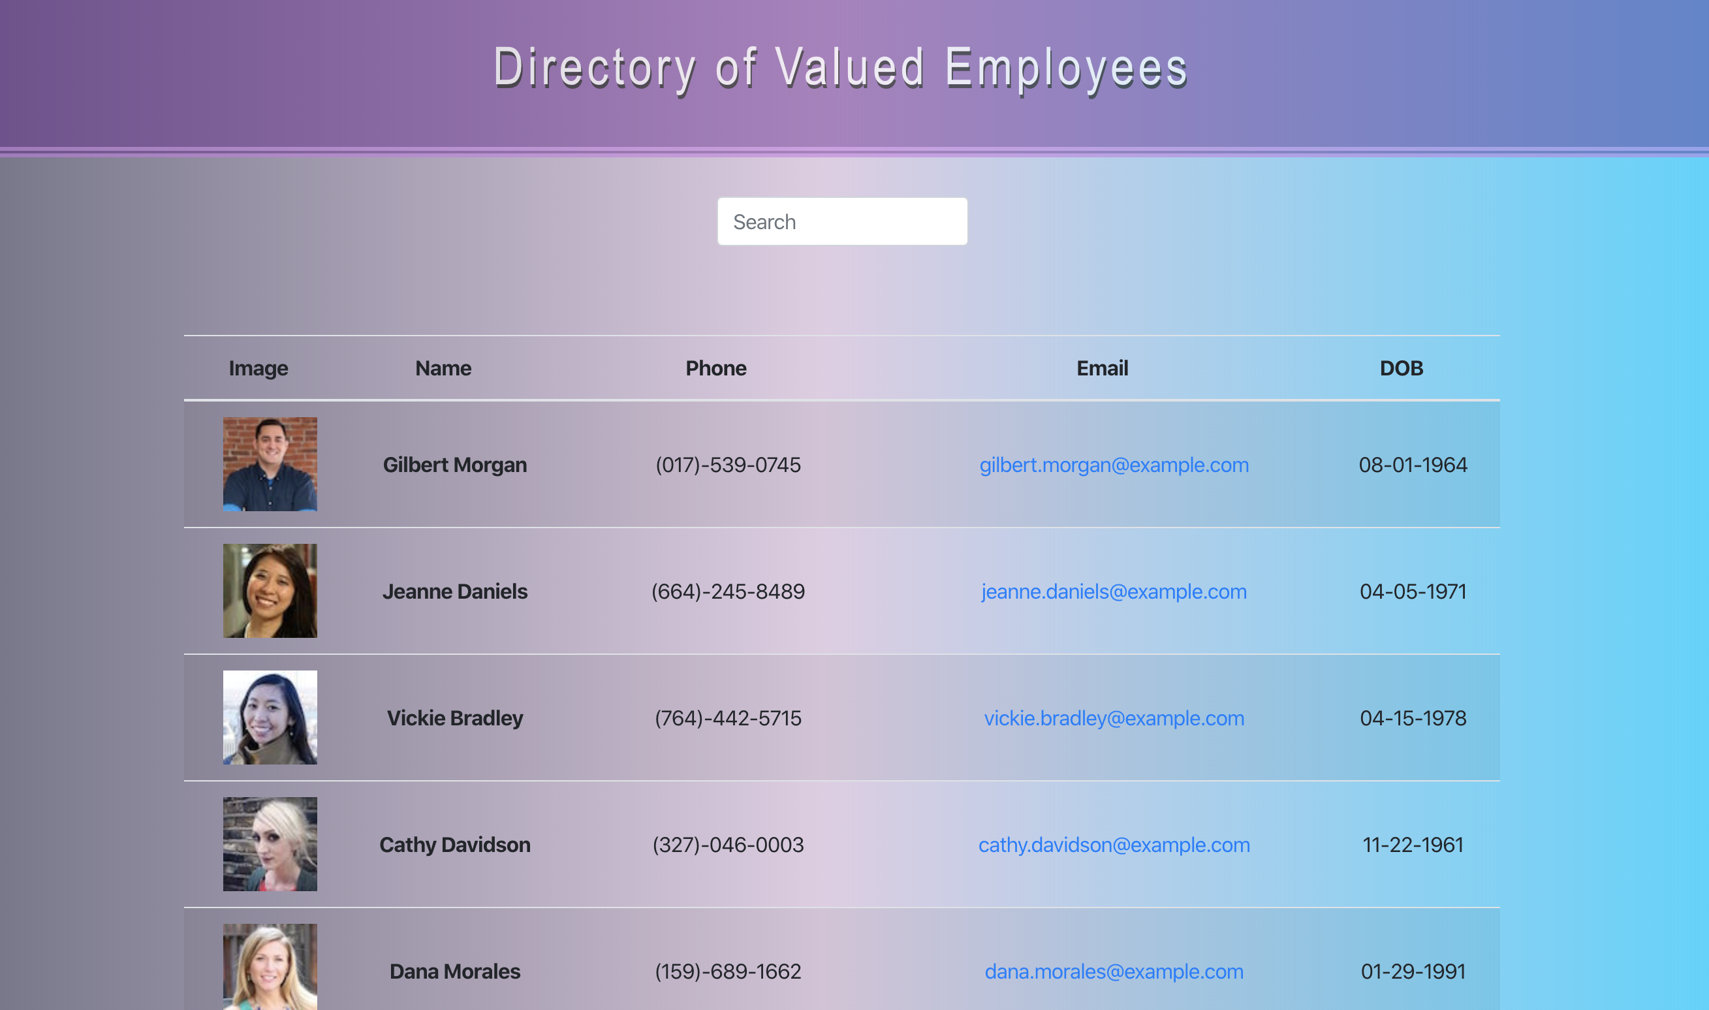1709x1010 pixels.
Task: Click phone number (327)-046-0003
Action: point(728,845)
